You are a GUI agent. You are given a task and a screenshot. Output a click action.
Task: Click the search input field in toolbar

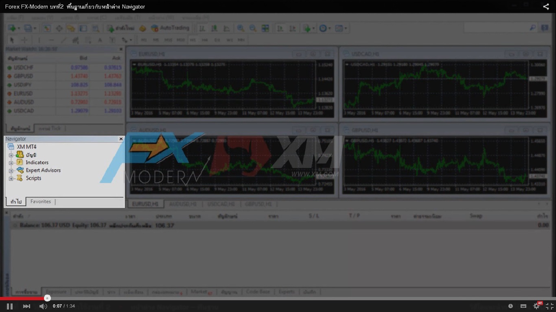(496, 28)
